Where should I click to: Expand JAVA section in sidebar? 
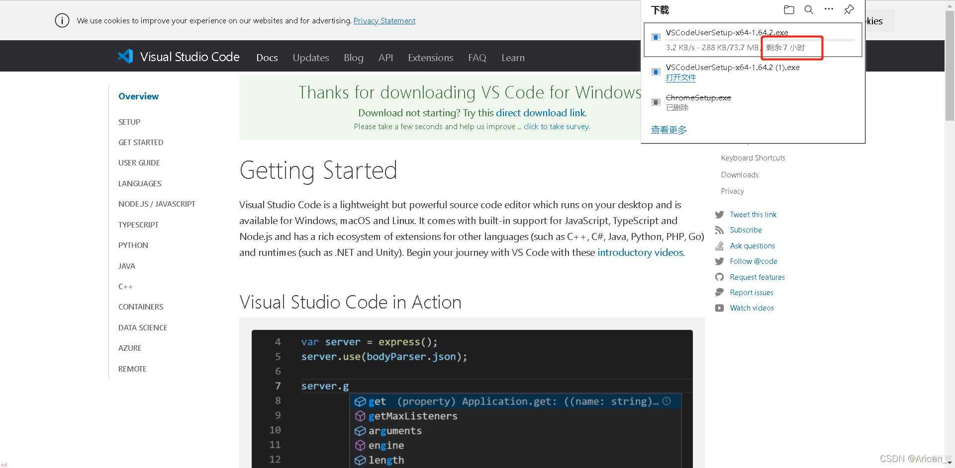click(x=127, y=266)
